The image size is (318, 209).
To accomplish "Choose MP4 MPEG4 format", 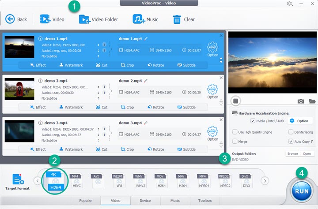I will coord(204,181).
